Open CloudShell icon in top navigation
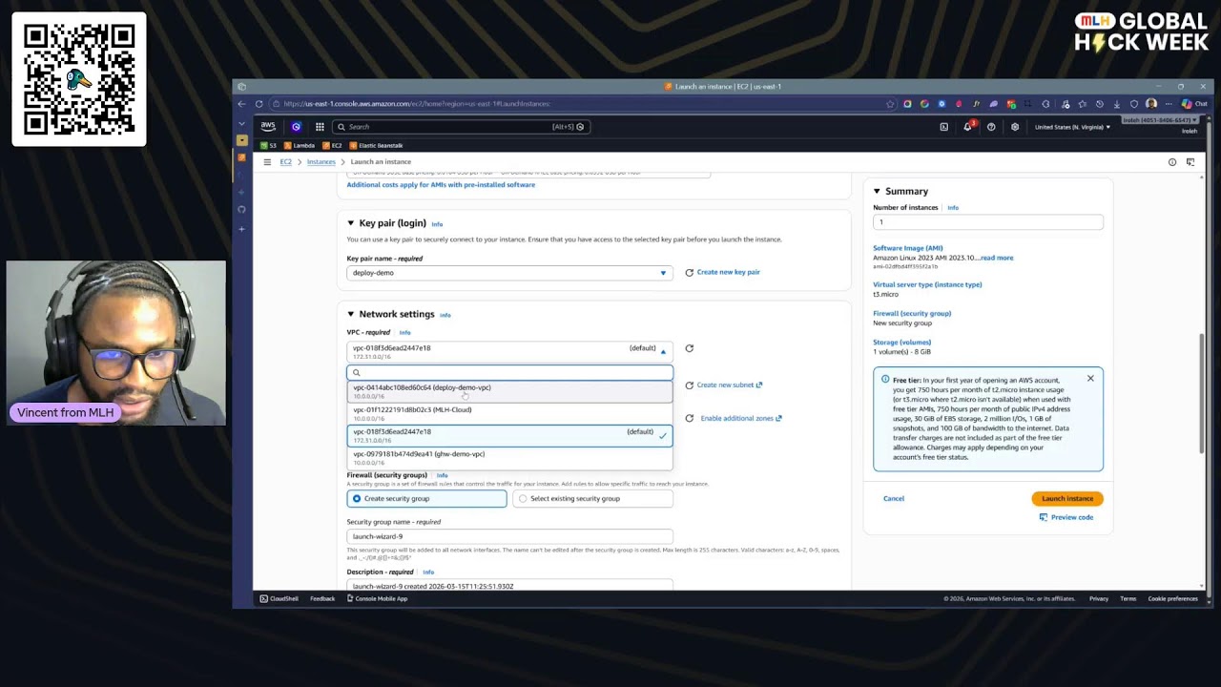Screen dimensions: 1221x687 pos(944,127)
